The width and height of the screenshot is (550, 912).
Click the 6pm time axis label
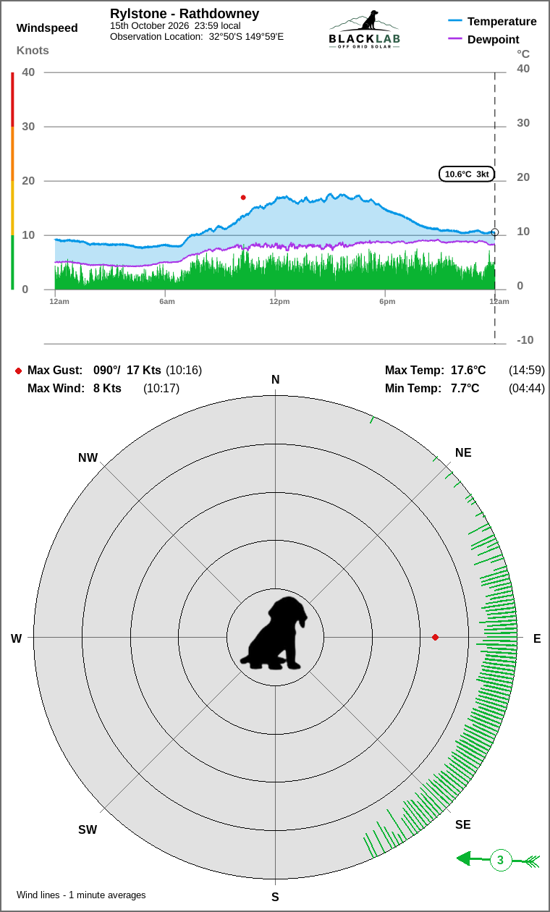[x=387, y=301]
